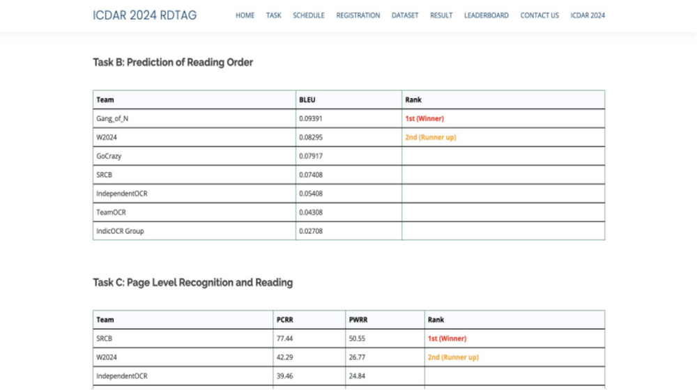The width and height of the screenshot is (697, 390).
Task: Click the 1st (Winner) rank in Task B
Action: point(424,118)
